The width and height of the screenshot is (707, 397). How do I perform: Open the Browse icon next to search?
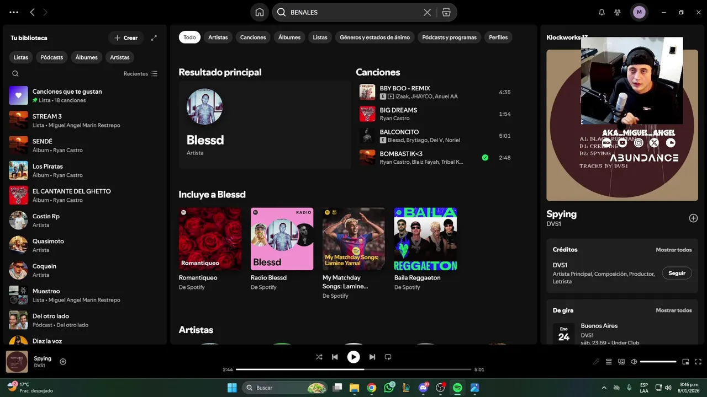click(446, 12)
